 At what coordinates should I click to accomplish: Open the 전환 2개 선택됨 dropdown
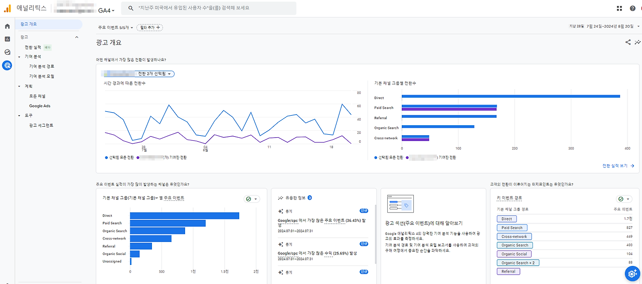click(x=155, y=74)
